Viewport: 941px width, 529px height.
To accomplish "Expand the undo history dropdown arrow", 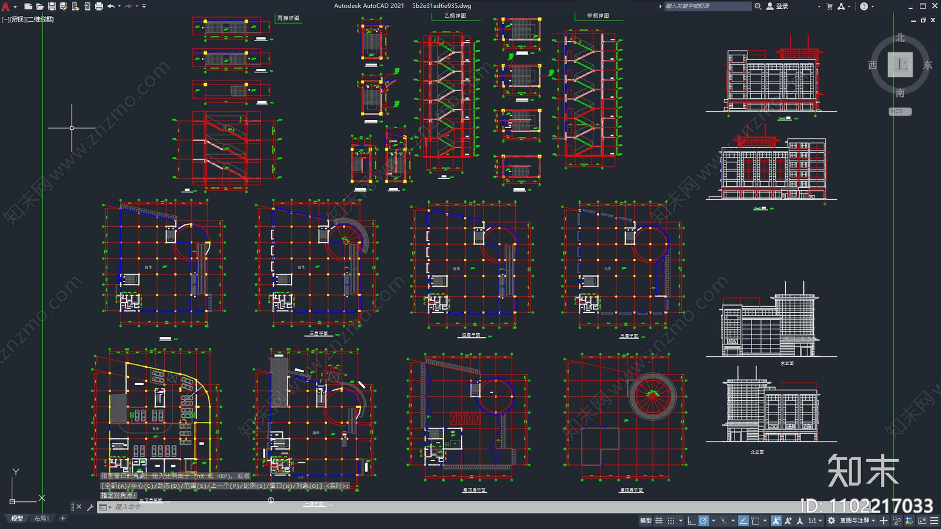I will [x=119, y=6].
